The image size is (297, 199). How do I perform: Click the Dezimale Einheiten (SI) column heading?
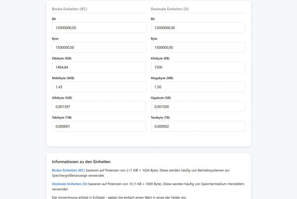click(170, 9)
